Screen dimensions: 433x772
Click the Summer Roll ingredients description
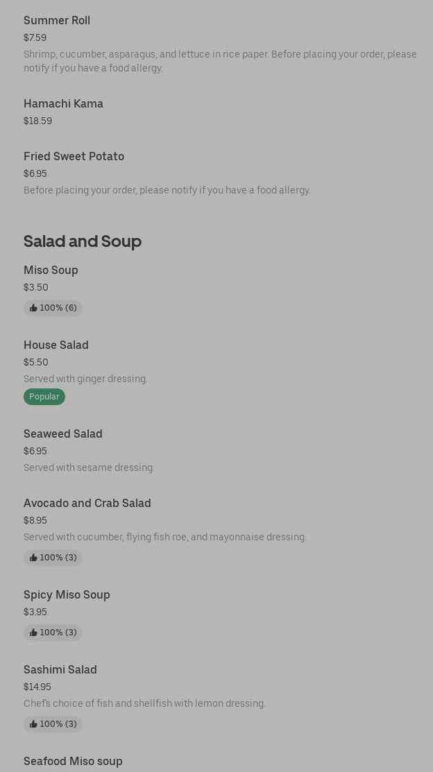[x=220, y=61]
